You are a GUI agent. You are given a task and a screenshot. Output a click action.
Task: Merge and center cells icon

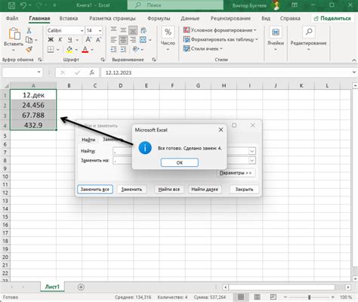coord(143,40)
